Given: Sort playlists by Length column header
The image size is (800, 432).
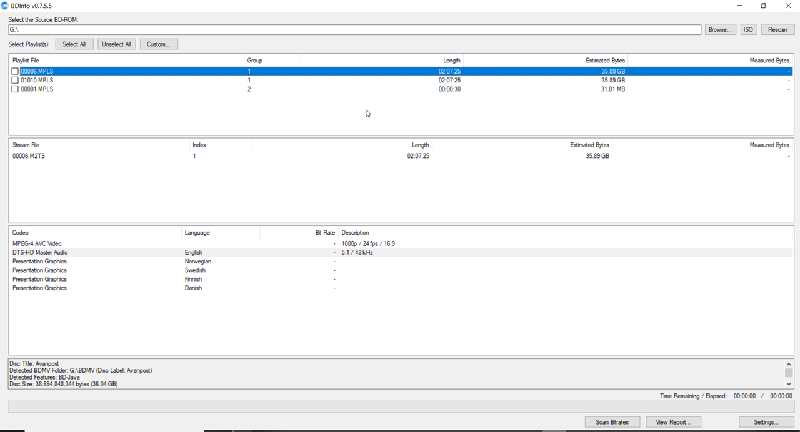Looking at the screenshot, I should (x=381, y=61).
